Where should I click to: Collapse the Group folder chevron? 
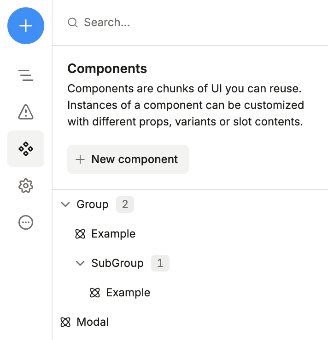(x=65, y=204)
